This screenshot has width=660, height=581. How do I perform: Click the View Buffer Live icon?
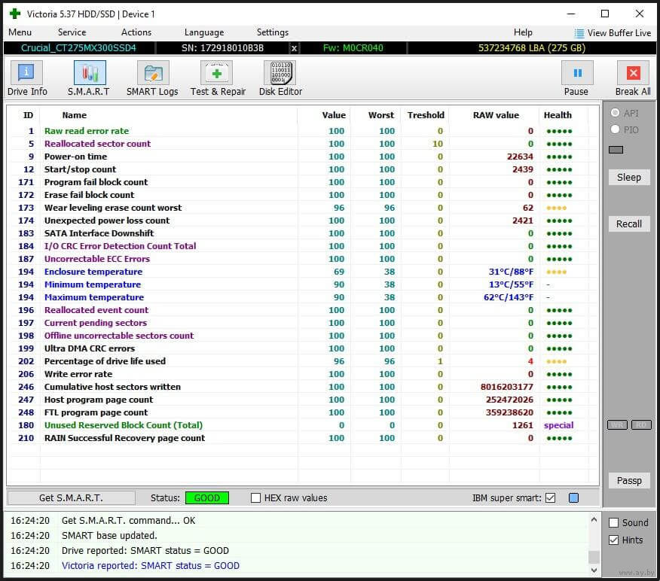579,33
